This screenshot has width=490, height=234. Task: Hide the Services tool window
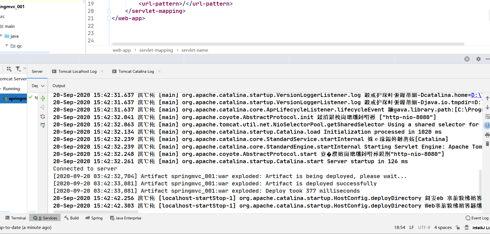pos(488,59)
